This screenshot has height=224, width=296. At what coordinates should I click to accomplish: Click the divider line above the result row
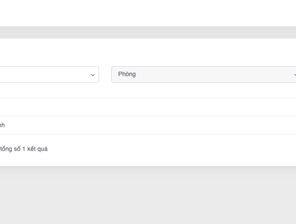(x=148, y=116)
